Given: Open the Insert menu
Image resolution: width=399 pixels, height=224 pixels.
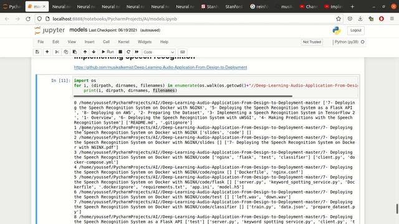Looking at the screenshot, I should 89,42.
